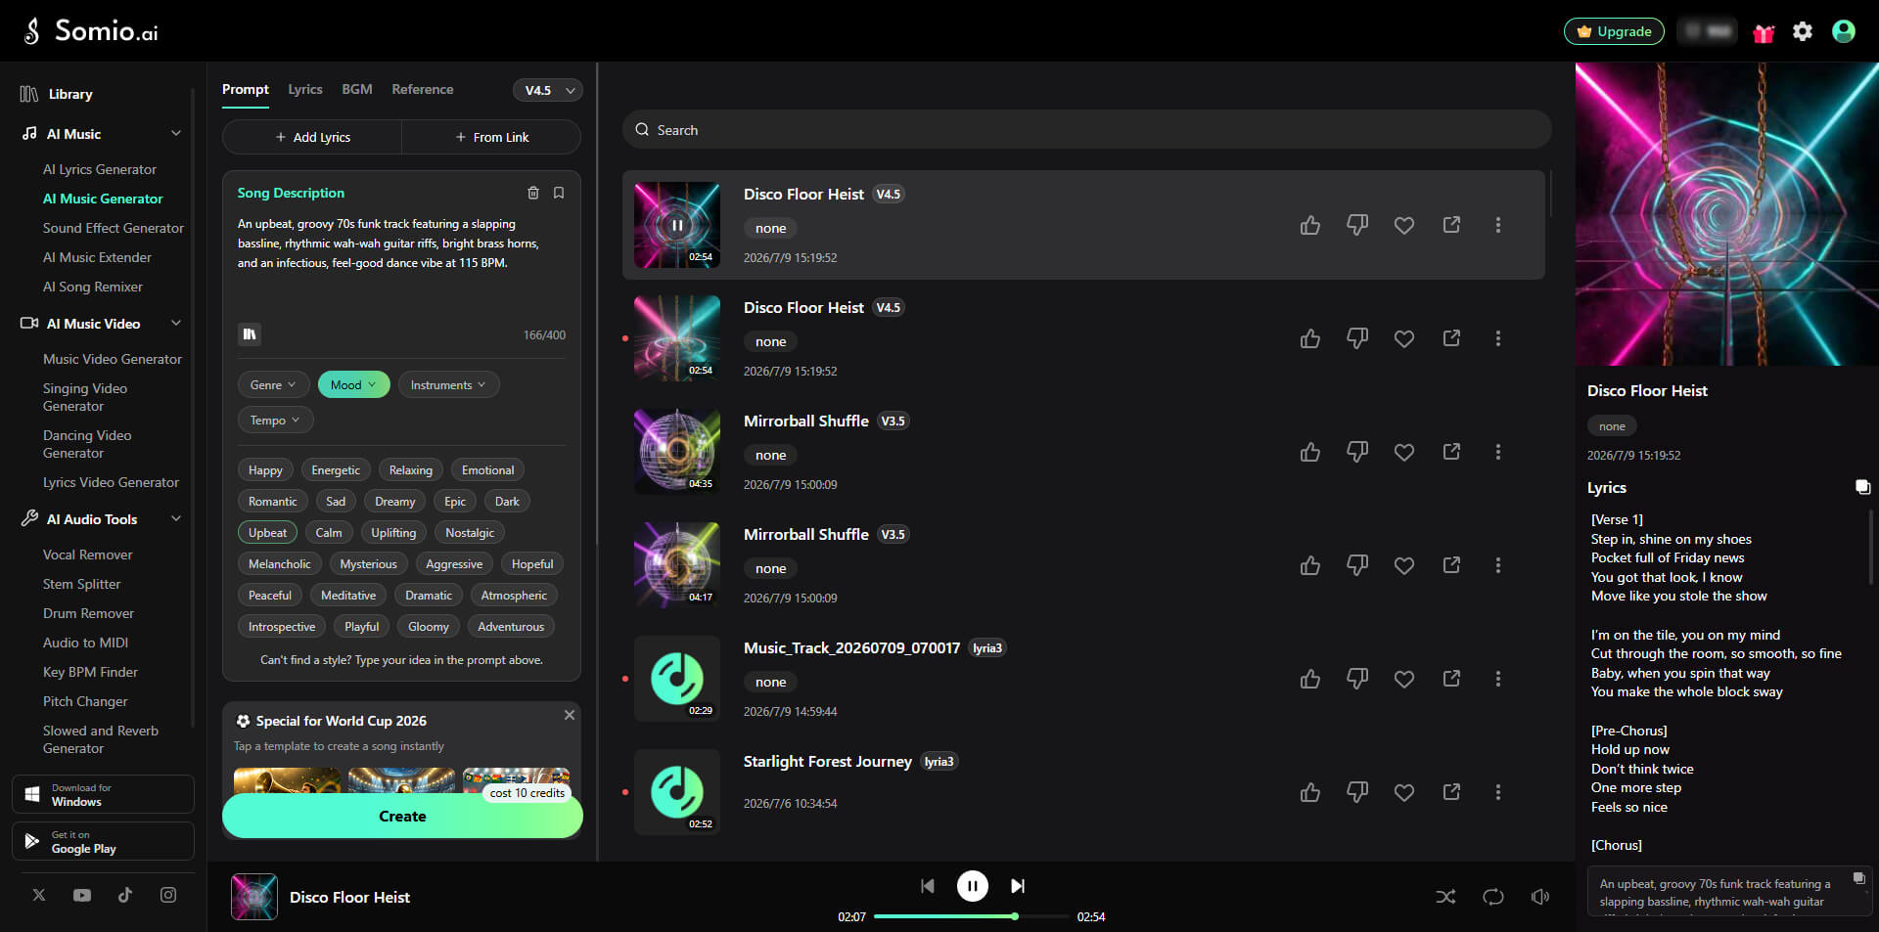
Task: Open the Instruments dropdown
Action: click(448, 385)
